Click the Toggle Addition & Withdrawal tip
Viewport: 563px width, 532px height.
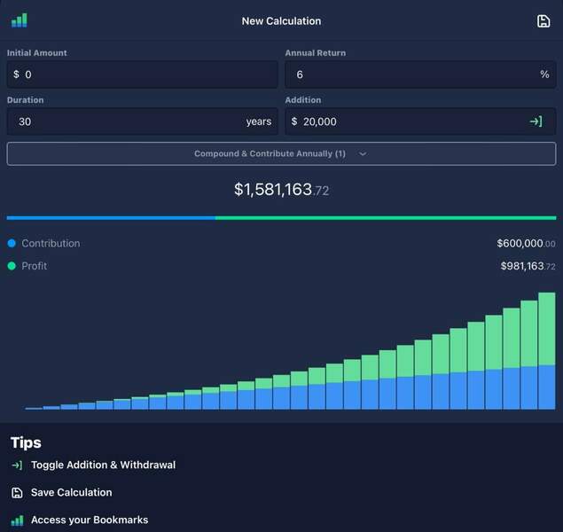103,465
